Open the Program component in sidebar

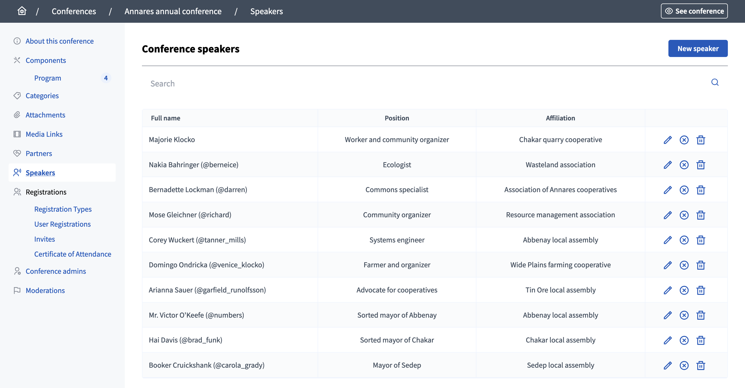click(x=48, y=78)
